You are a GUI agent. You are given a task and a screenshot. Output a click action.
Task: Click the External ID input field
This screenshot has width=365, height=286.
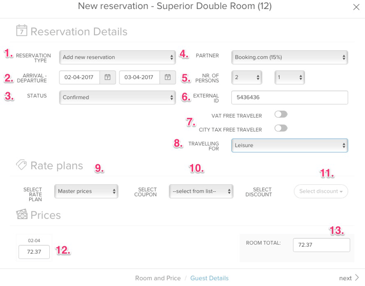tap(290, 97)
